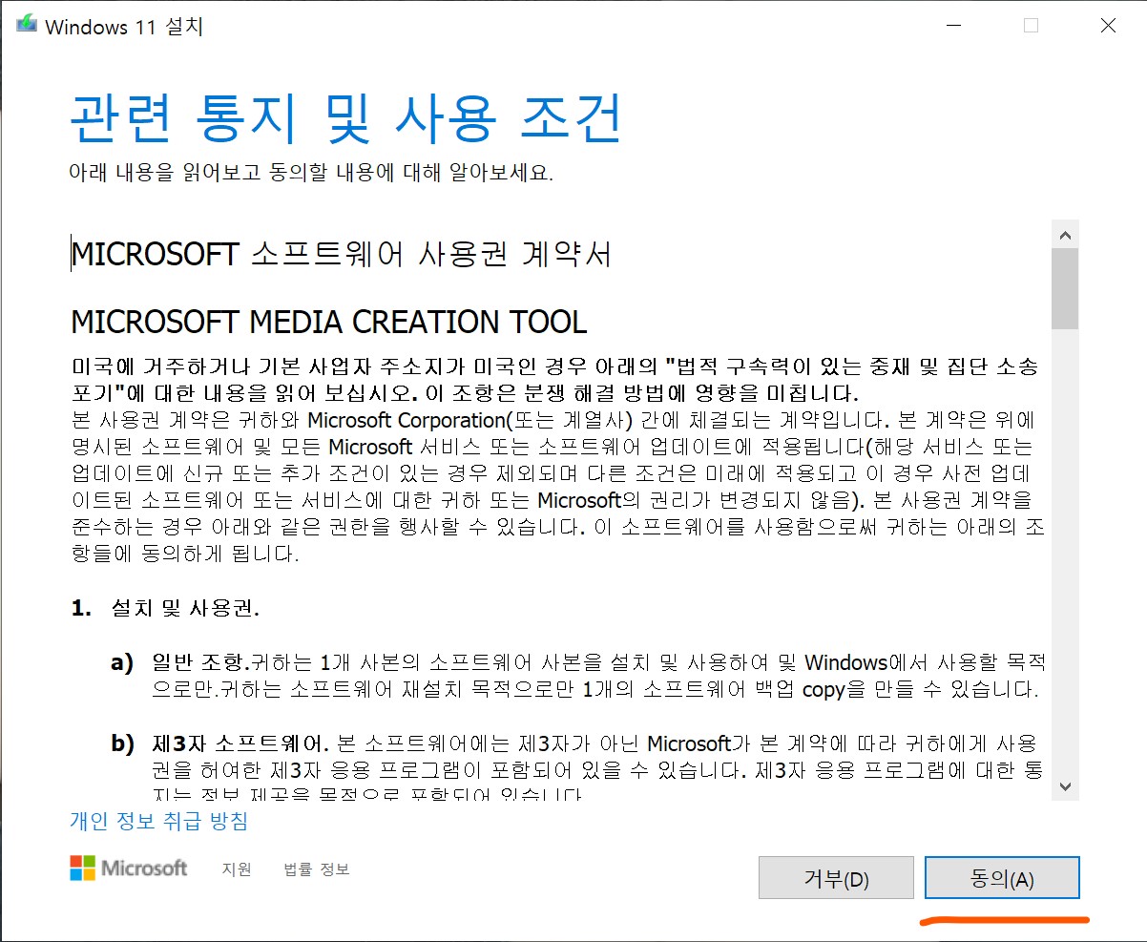1147x942 pixels.
Task: Click the license text scrollbar thumb
Action: (x=1065, y=289)
